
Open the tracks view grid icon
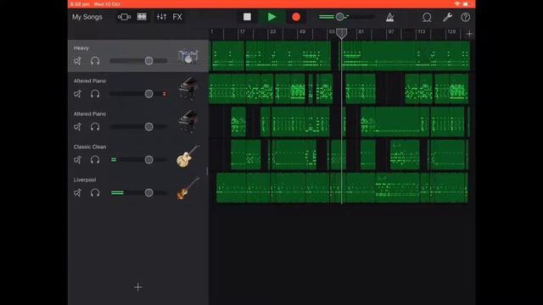142,17
